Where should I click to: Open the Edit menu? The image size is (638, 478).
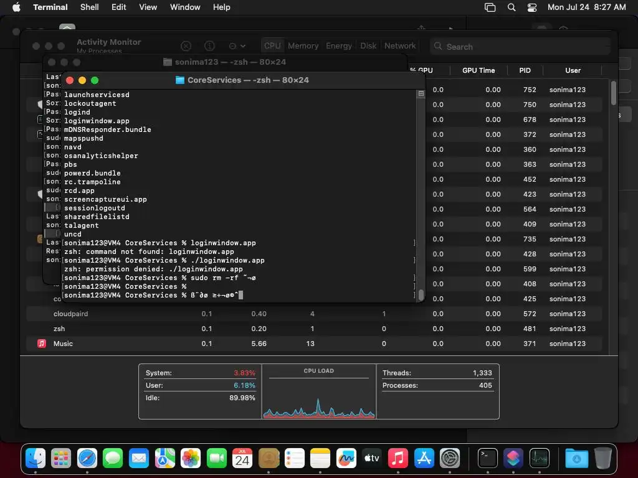click(x=119, y=7)
